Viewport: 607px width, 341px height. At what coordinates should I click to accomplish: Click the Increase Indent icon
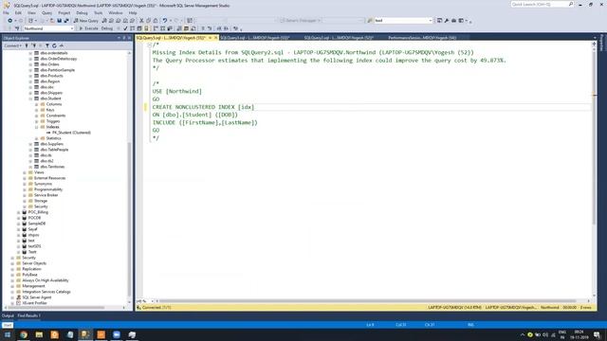[x=226, y=28]
